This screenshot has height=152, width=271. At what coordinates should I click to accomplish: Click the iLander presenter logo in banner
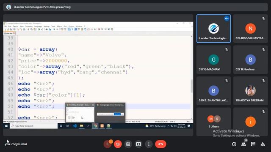pos(8,7)
